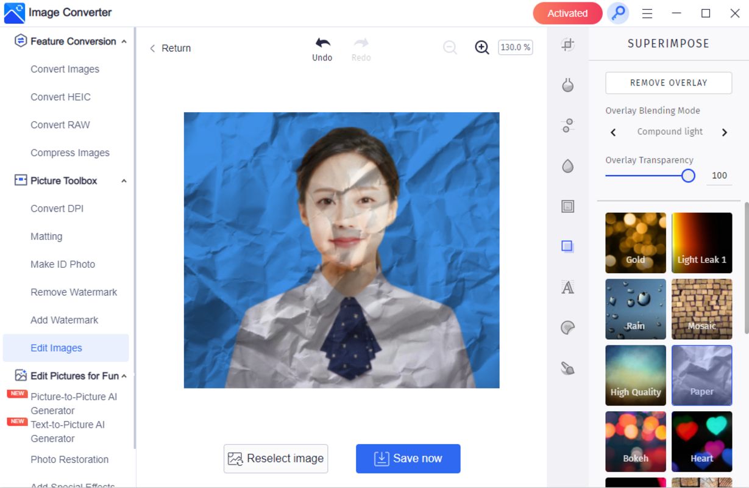The height and width of the screenshot is (488, 749).
Task: Click the overlay transparency value field
Action: [x=719, y=176]
